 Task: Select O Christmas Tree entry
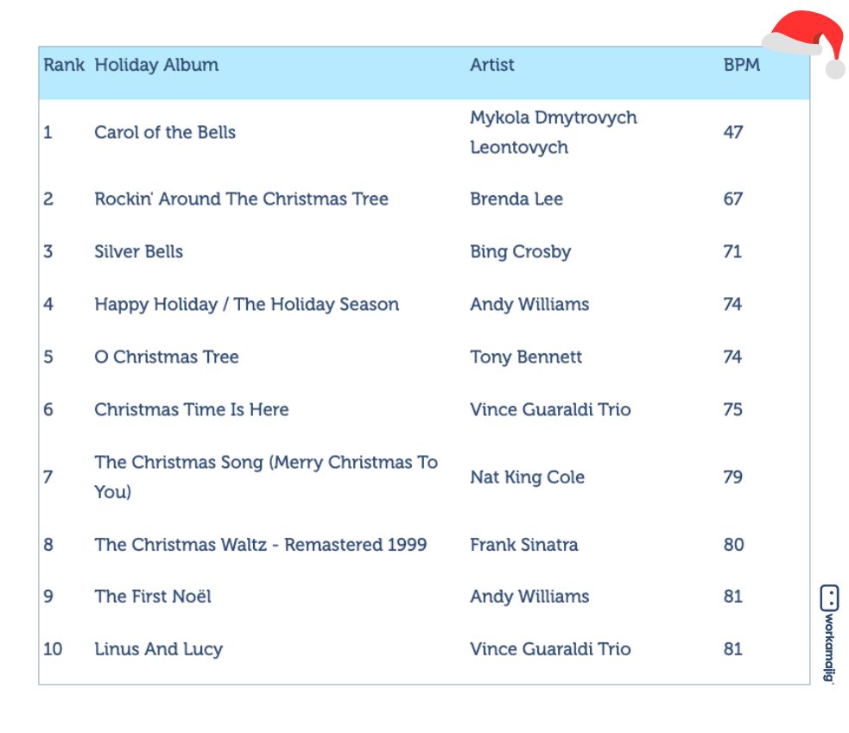[167, 357]
